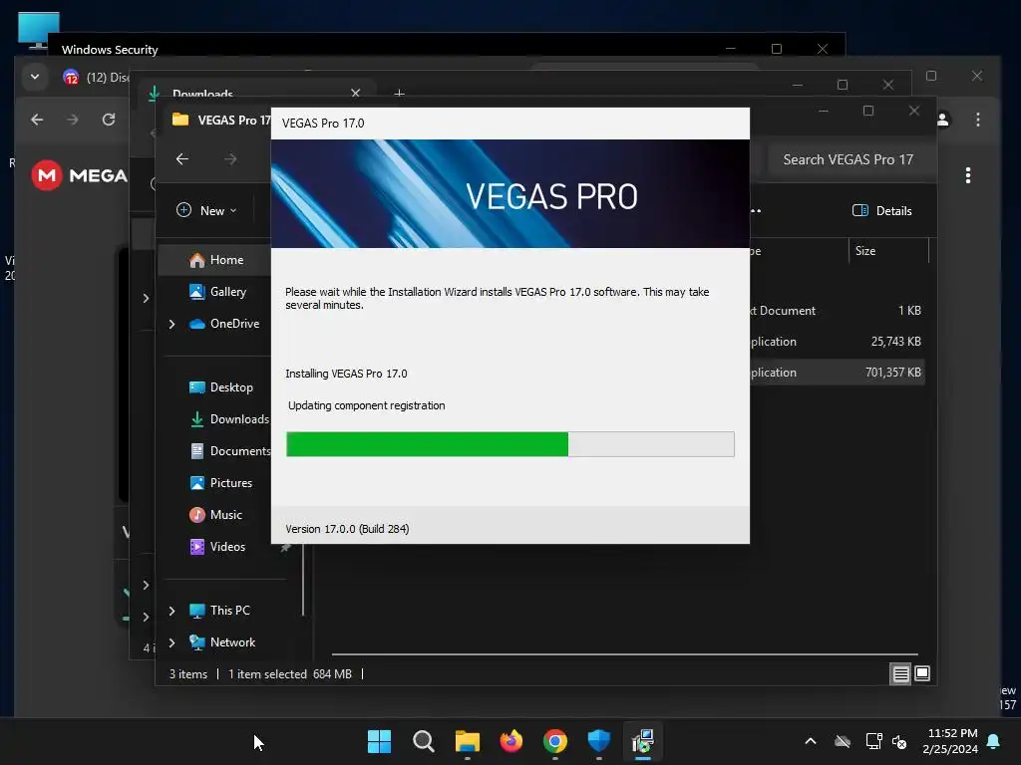The height and width of the screenshot is (765, 1021).
Task: Open the Pictures quick access folder
Action: click(x=220, y=483)
